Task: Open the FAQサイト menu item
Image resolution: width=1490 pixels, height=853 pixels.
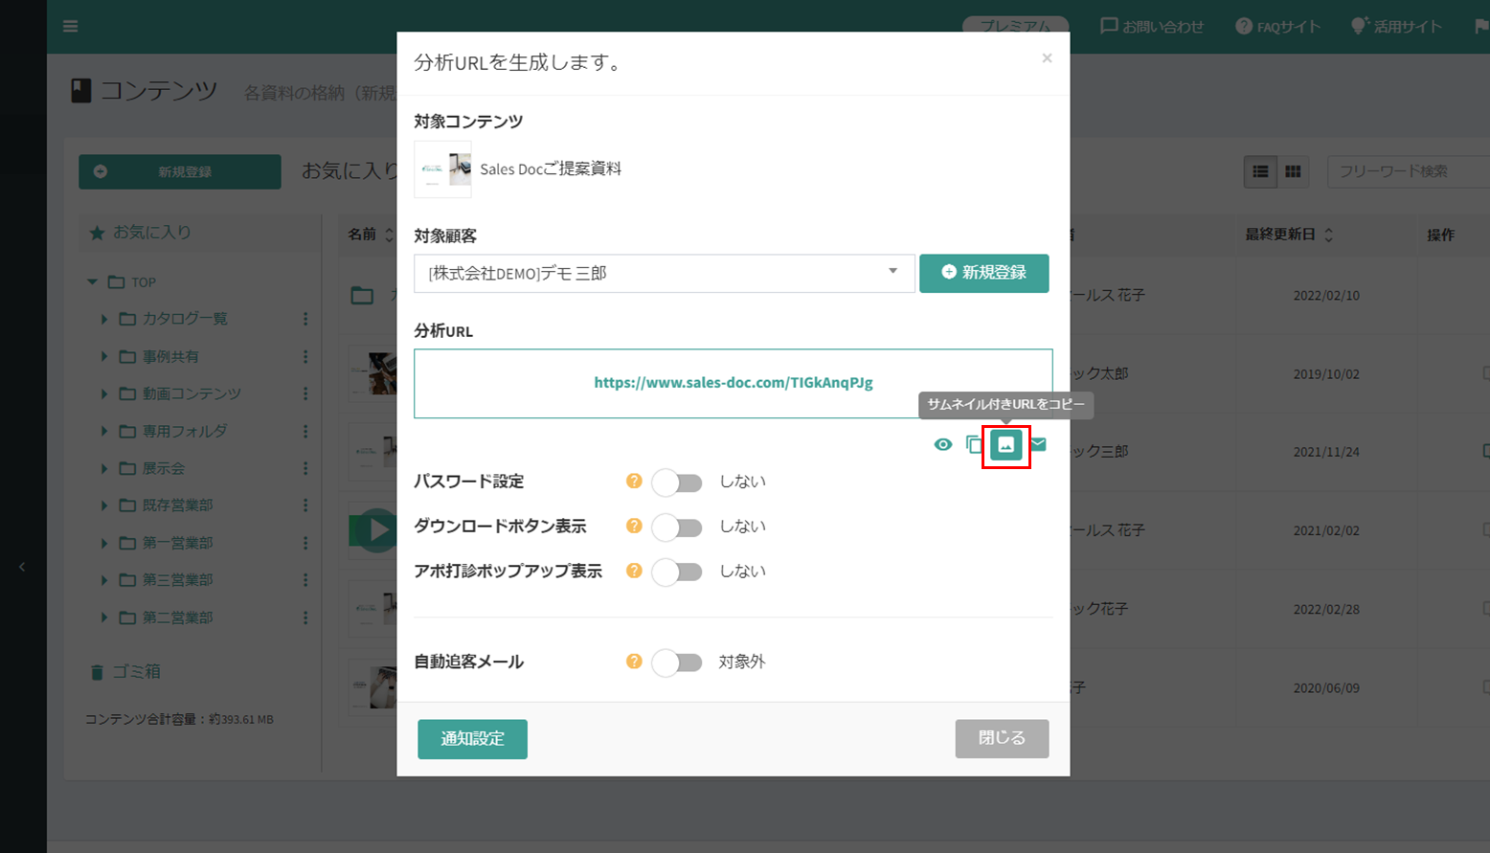Action: tap(1277, 27)
